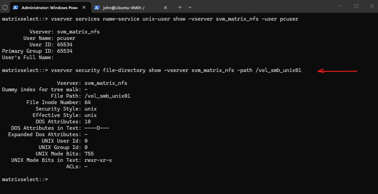
Task: Expand the new-tab profile dropdown chevron
Action: coord(190,7)
